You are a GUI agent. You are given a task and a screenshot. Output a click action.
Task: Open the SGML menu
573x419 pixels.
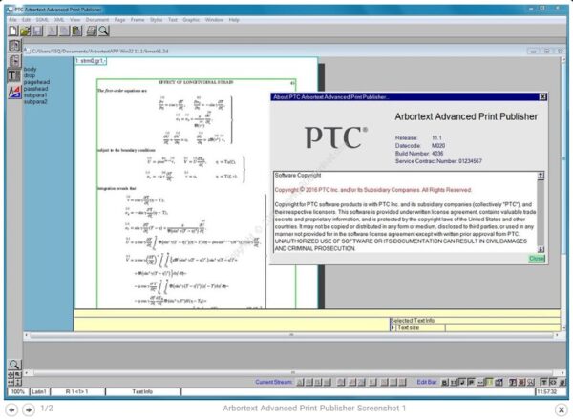click(42, 20)
